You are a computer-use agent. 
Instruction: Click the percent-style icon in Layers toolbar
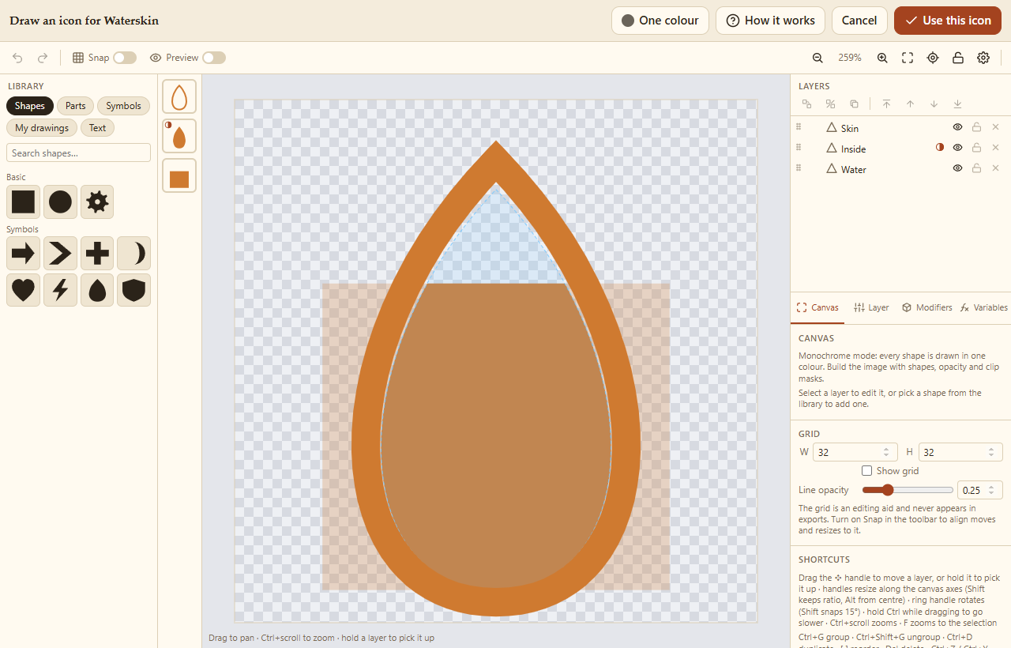(830, 104)
